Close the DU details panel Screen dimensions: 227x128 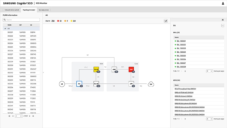[223, 20]
